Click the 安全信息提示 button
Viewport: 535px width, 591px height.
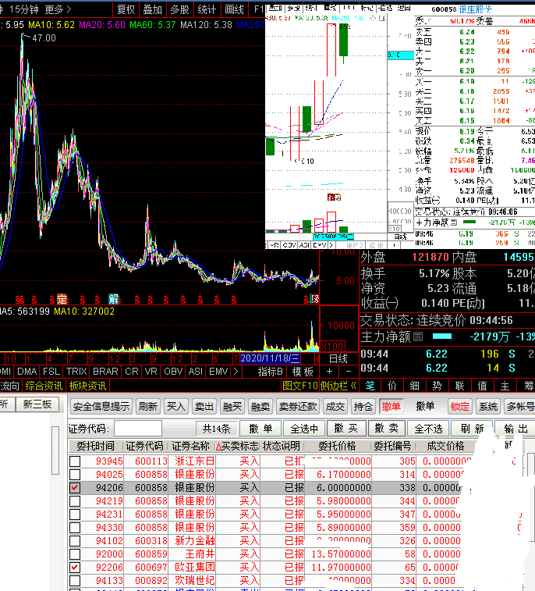point(101,407)
